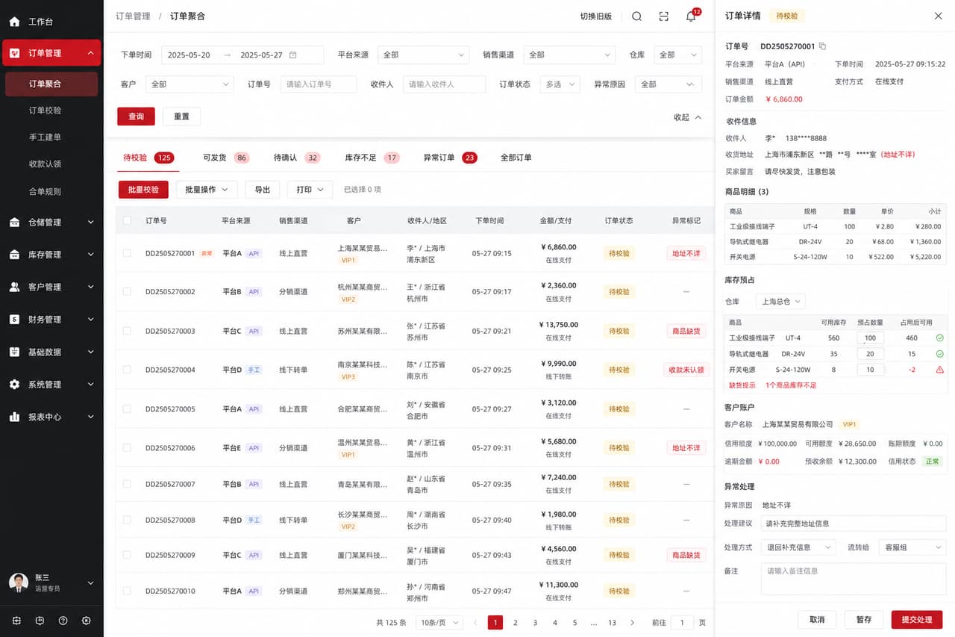
Task: Click the calendar icon in 下单时间 field
Action: pyautogui.click(x=293, y=55)
